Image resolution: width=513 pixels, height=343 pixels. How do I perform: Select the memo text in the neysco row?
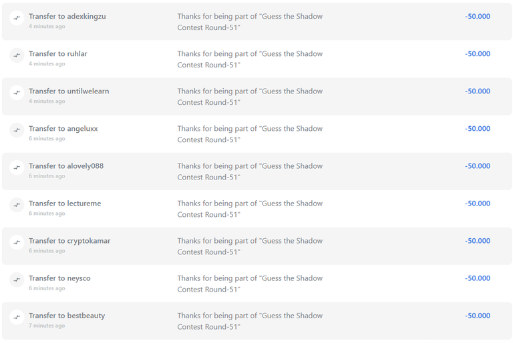click(x=250, y=284)
